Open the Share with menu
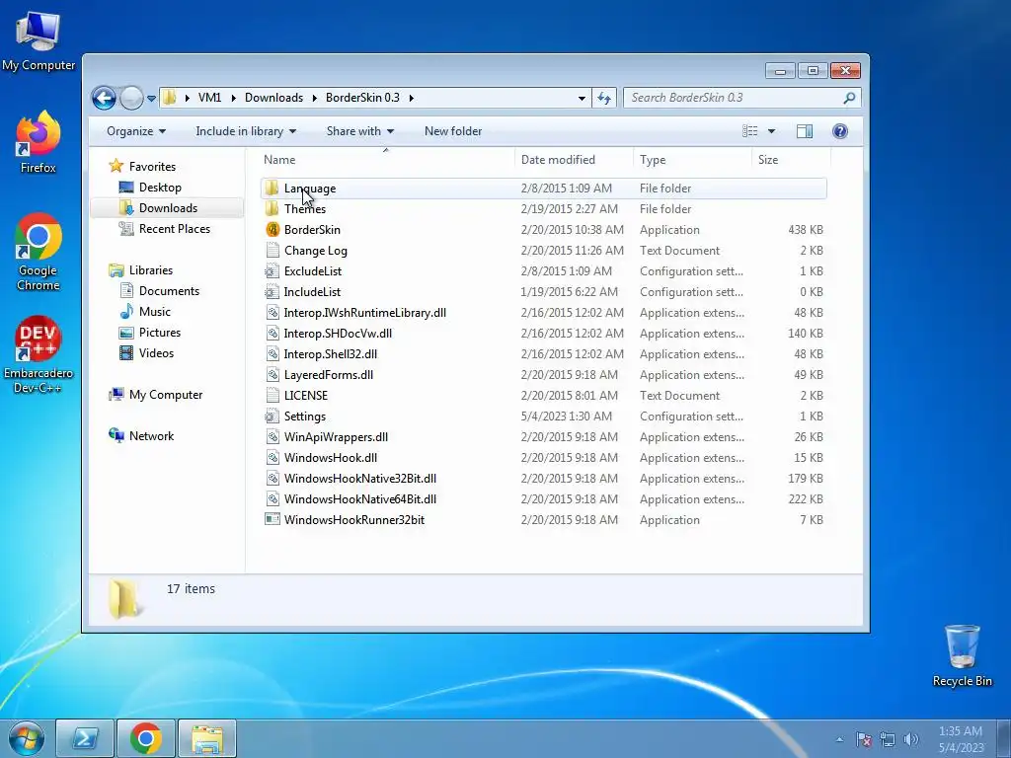 (359, 131)
